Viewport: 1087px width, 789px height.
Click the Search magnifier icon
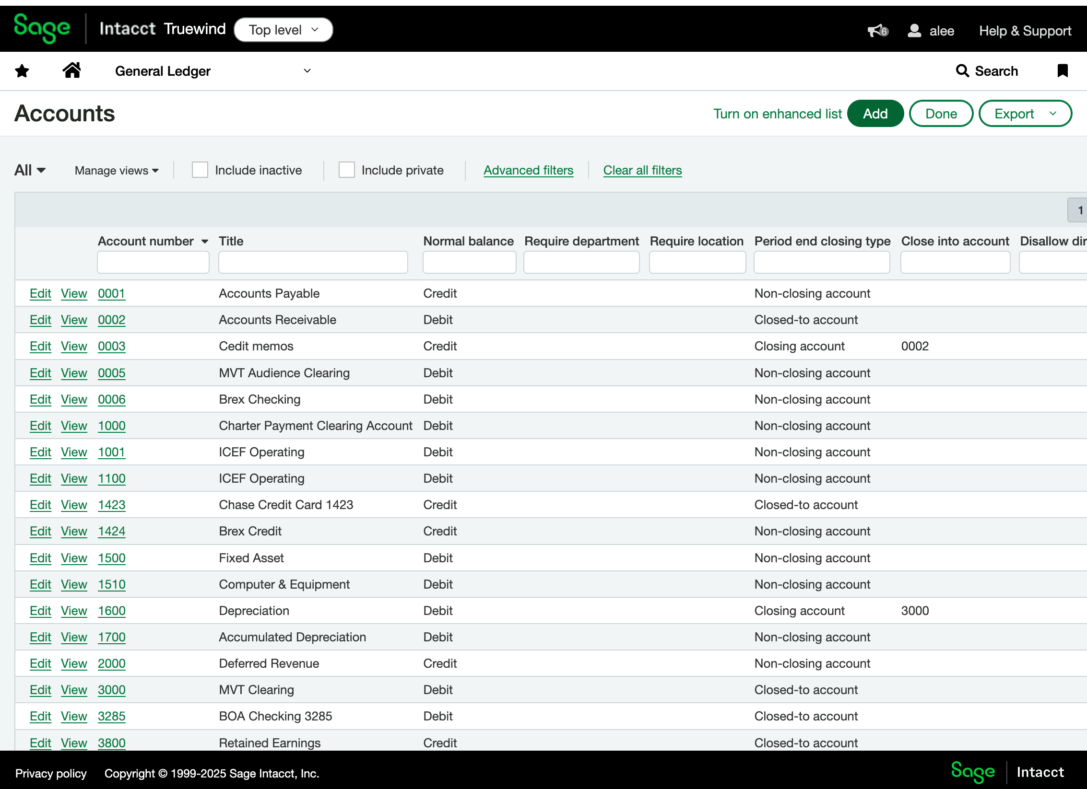point(962,71)
